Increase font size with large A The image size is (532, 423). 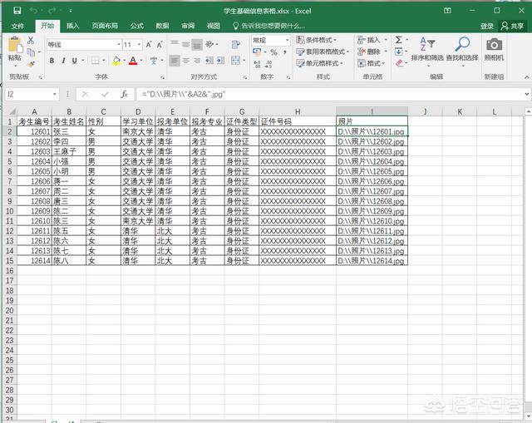click(x=149, y=44)
